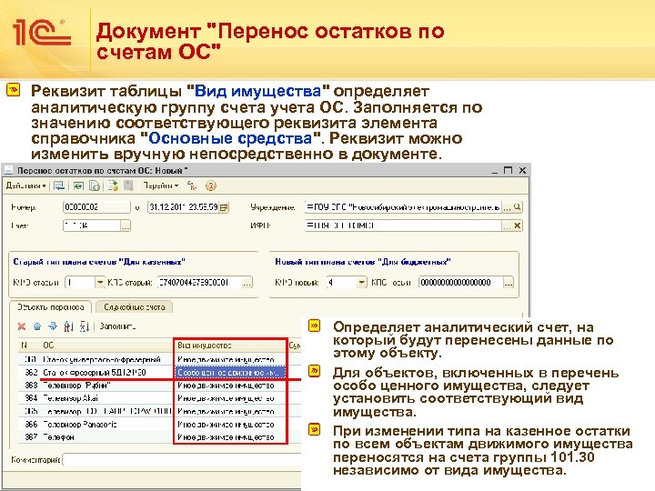Image resolution: width=655 pixels, height=491 pixels.
Task: Open the ellipsis selector of КПС старый
Action: [247, 283]
